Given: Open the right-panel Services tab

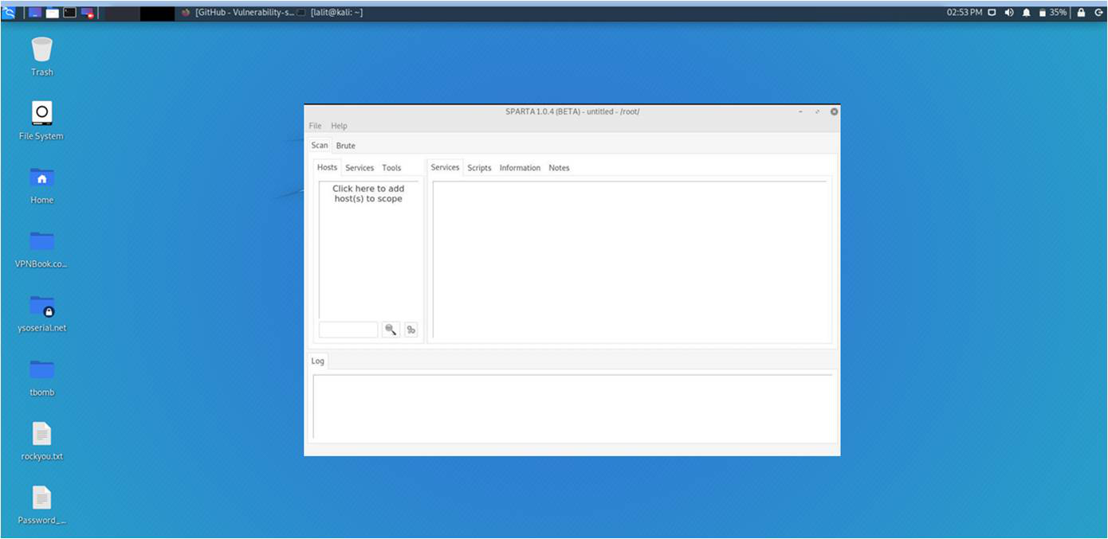Looking at the screenshot, I should [x=446, y=167].
